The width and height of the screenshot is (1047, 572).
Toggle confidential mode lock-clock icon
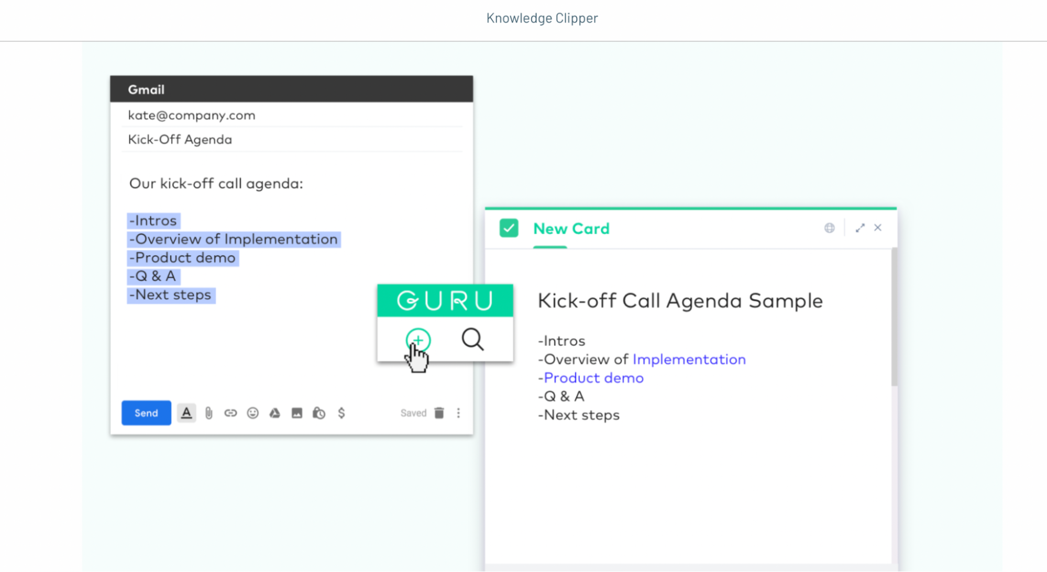pos(319,413)
